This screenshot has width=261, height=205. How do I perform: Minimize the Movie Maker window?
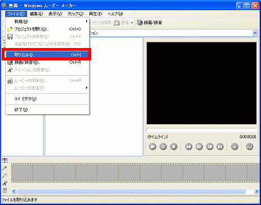[239, 6]
